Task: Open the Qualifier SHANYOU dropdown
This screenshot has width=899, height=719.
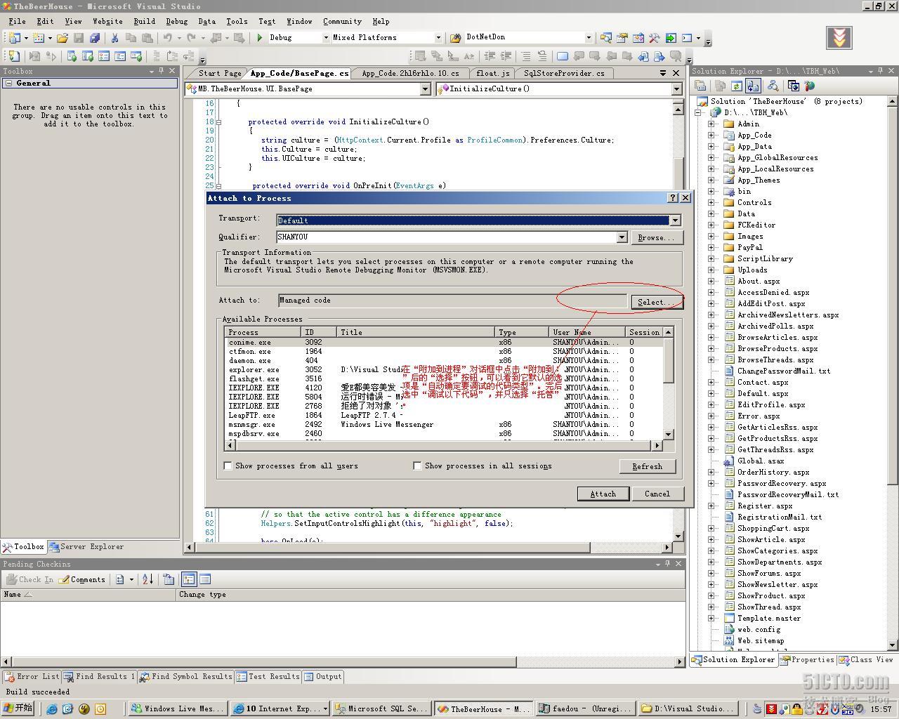Action: coord(622,237)
